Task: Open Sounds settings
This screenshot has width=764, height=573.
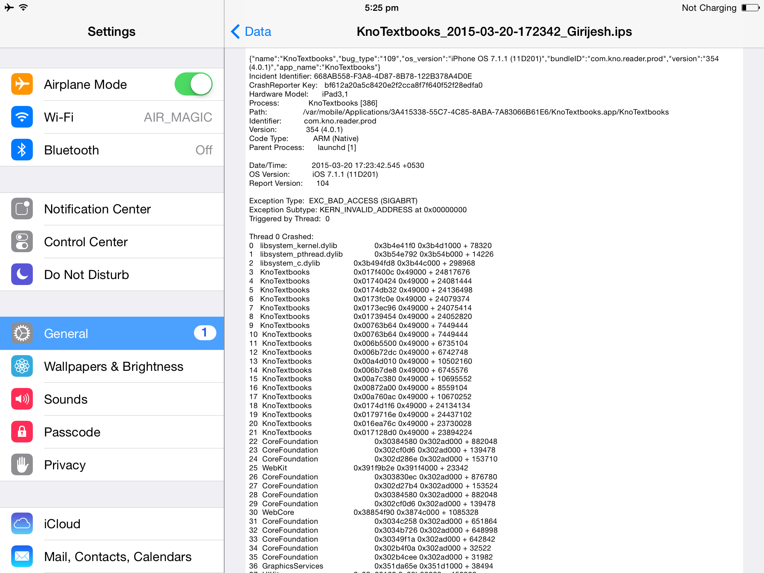Action: (112, 399)
